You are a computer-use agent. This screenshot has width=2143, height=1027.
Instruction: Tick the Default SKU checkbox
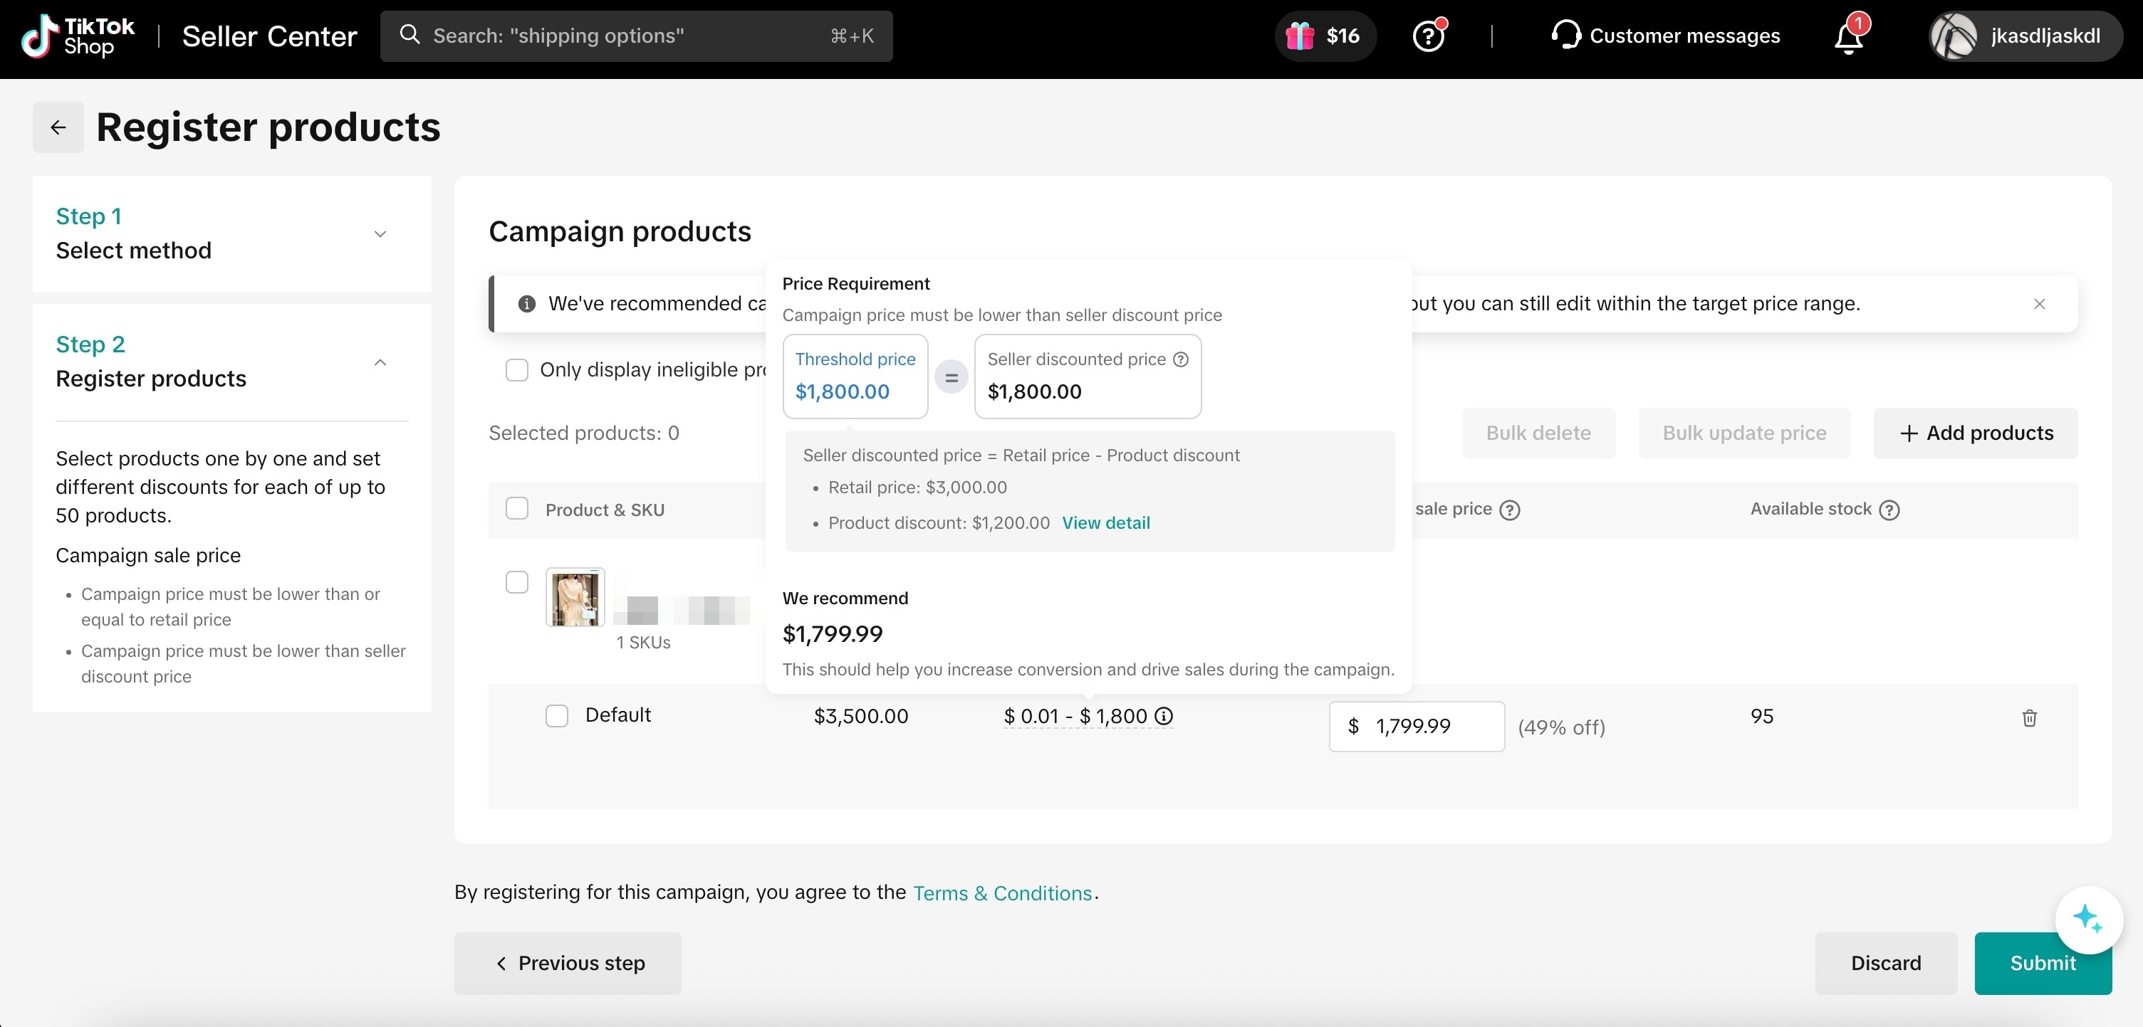point(556,715)
